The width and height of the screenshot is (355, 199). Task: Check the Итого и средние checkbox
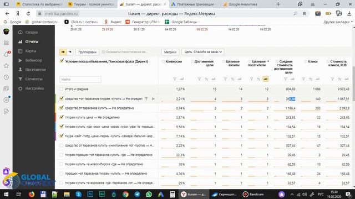62,89
